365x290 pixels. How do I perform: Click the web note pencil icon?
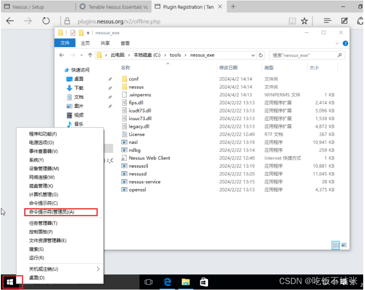(344, 21)
